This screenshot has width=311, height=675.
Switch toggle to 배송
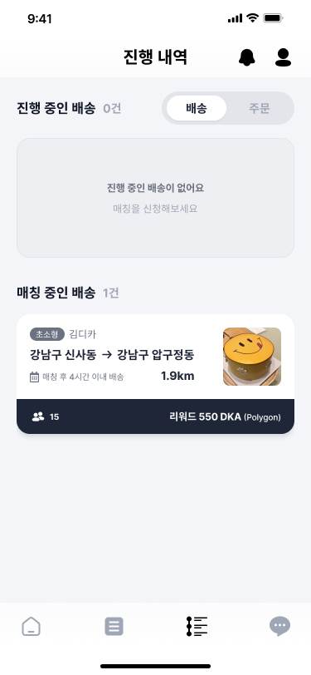coord(197,108)
